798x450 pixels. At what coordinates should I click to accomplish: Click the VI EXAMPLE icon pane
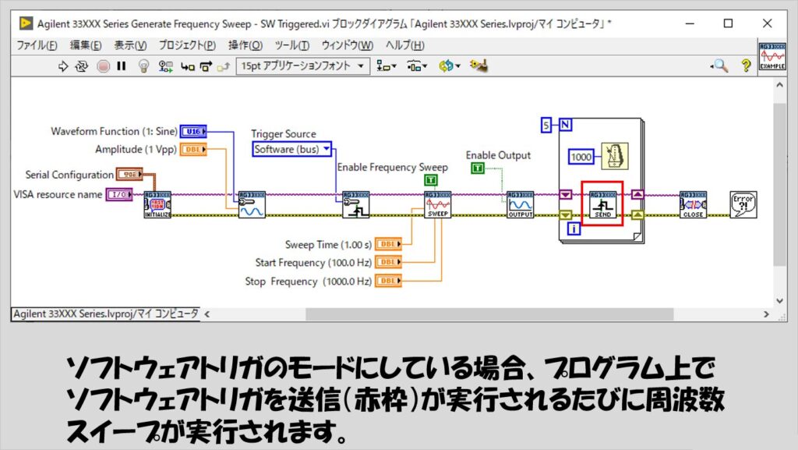(772, 56)
